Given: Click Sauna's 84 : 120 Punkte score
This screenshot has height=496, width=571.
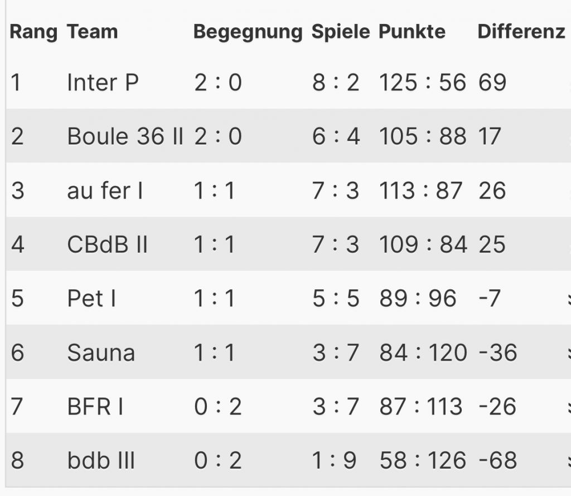Looking at the screenshot, I should [x=423, y=353].
